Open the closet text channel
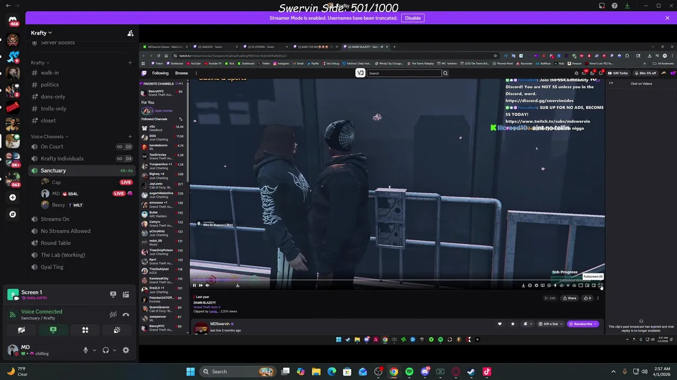This screenshot has height=380, width=677. [82, 120]
